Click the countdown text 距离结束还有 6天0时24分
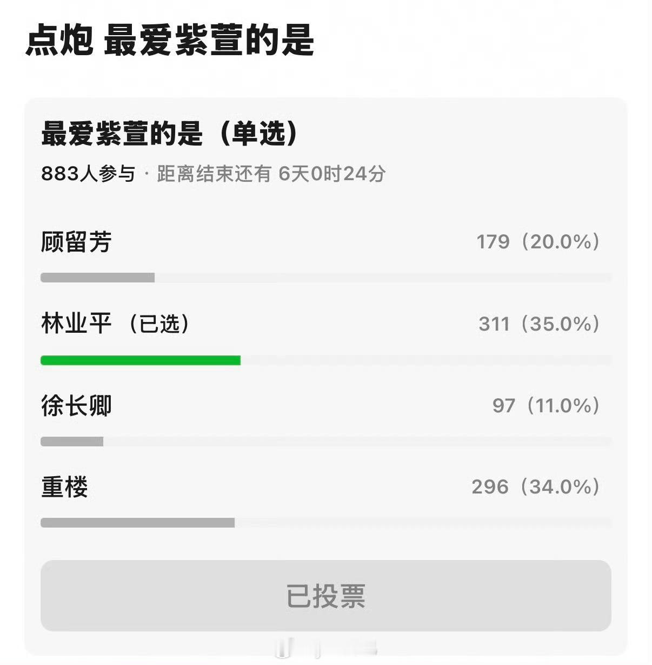Image resolution: width=652 pixels, height=665 pixels. pos(270,173)
